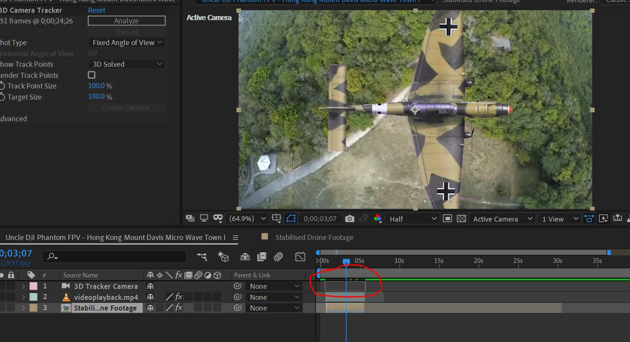
Task: Enable Motion Blur for timeline layers
Action: coord(279,256)
